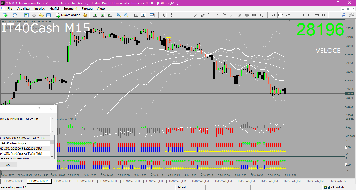Select the Fibonacci retracement tool

click(210, 15)
